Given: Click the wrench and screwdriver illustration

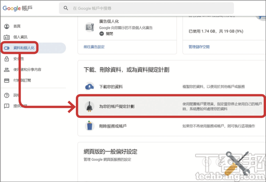Looking at the screenshot, I should [x=237, y=163].
